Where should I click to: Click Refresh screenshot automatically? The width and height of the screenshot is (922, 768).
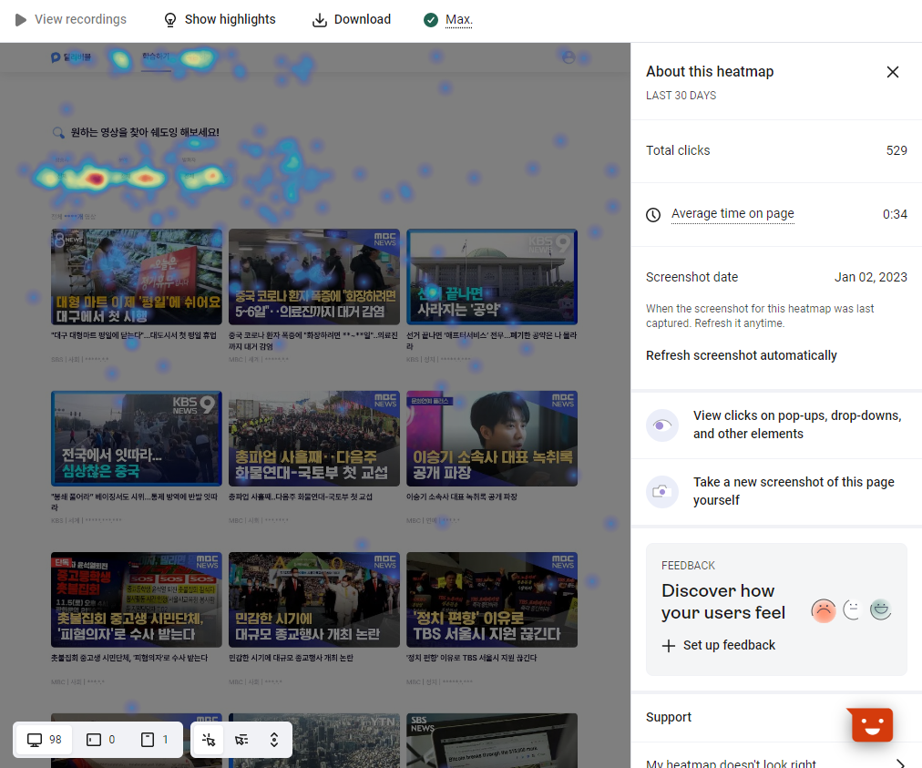741,356
